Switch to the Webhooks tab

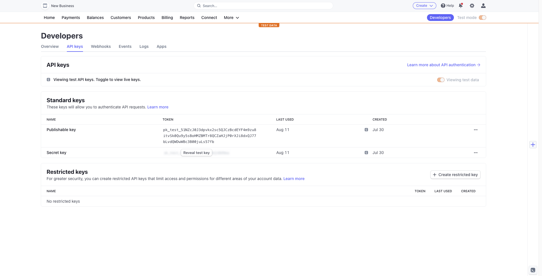(101, 46)
